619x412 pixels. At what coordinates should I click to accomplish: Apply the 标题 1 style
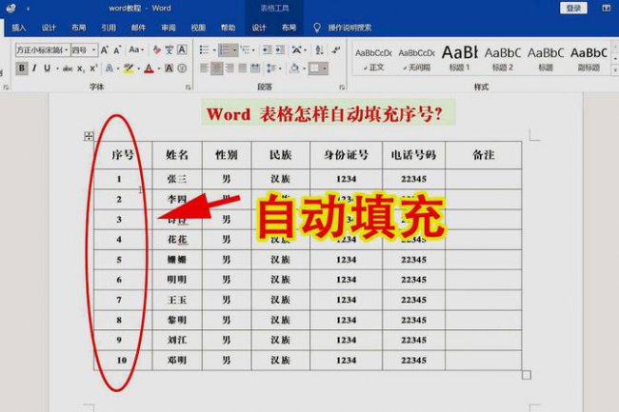point(460,60)
